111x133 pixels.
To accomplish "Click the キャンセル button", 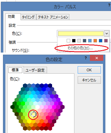I will (89, 80).
